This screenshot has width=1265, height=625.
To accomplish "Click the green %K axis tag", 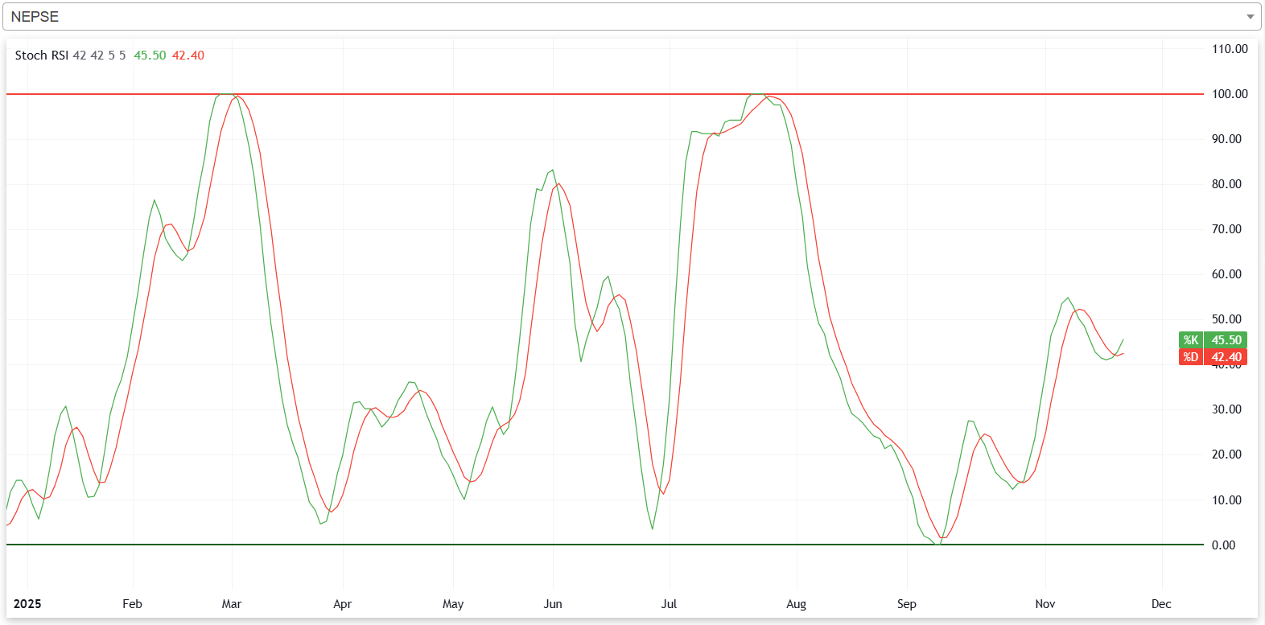I will pos(1191,340).
